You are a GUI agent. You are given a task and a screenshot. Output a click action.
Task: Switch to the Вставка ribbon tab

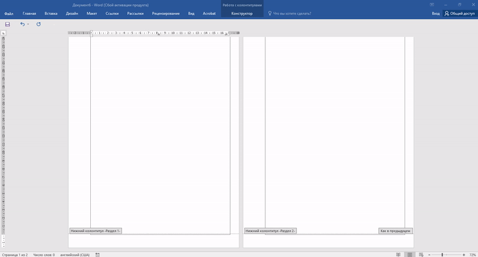pos(51,13)
